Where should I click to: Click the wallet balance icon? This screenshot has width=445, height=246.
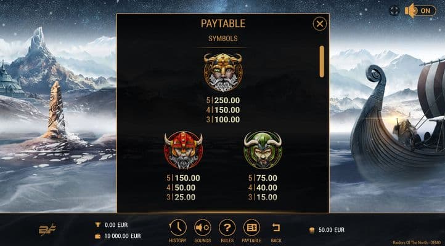click(x=97, y=236)
